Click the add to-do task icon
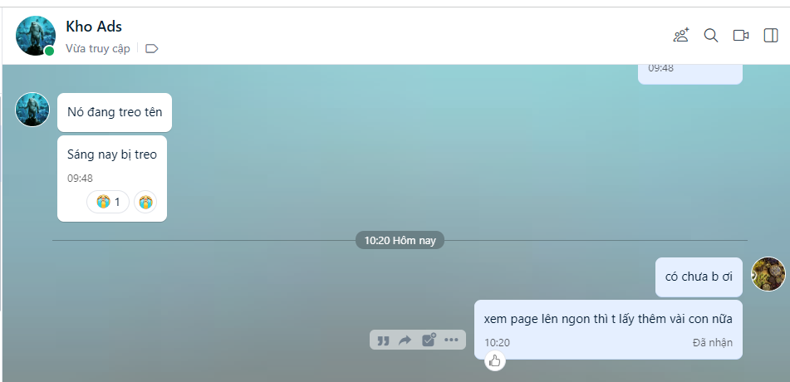 [429, 340]
